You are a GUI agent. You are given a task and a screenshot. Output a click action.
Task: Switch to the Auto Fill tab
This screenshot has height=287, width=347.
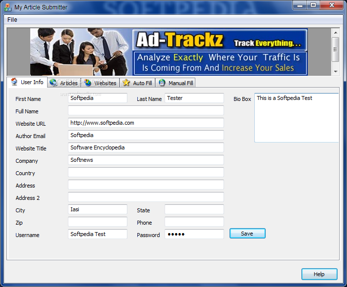137,83
